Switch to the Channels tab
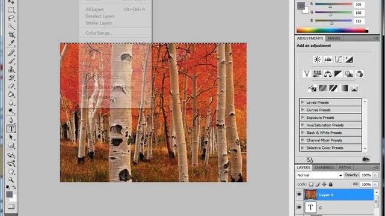385x216 pixels. tap(324, 167)
